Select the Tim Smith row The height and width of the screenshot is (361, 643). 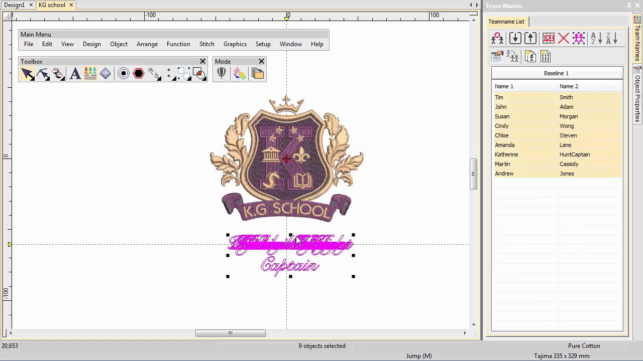click(x=557, y=97)
